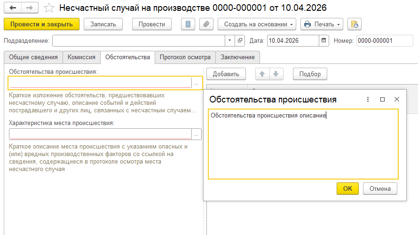Open selected Подразделение in new form
418x235 pixels.
pyautogui.click(x=240, y=40)
